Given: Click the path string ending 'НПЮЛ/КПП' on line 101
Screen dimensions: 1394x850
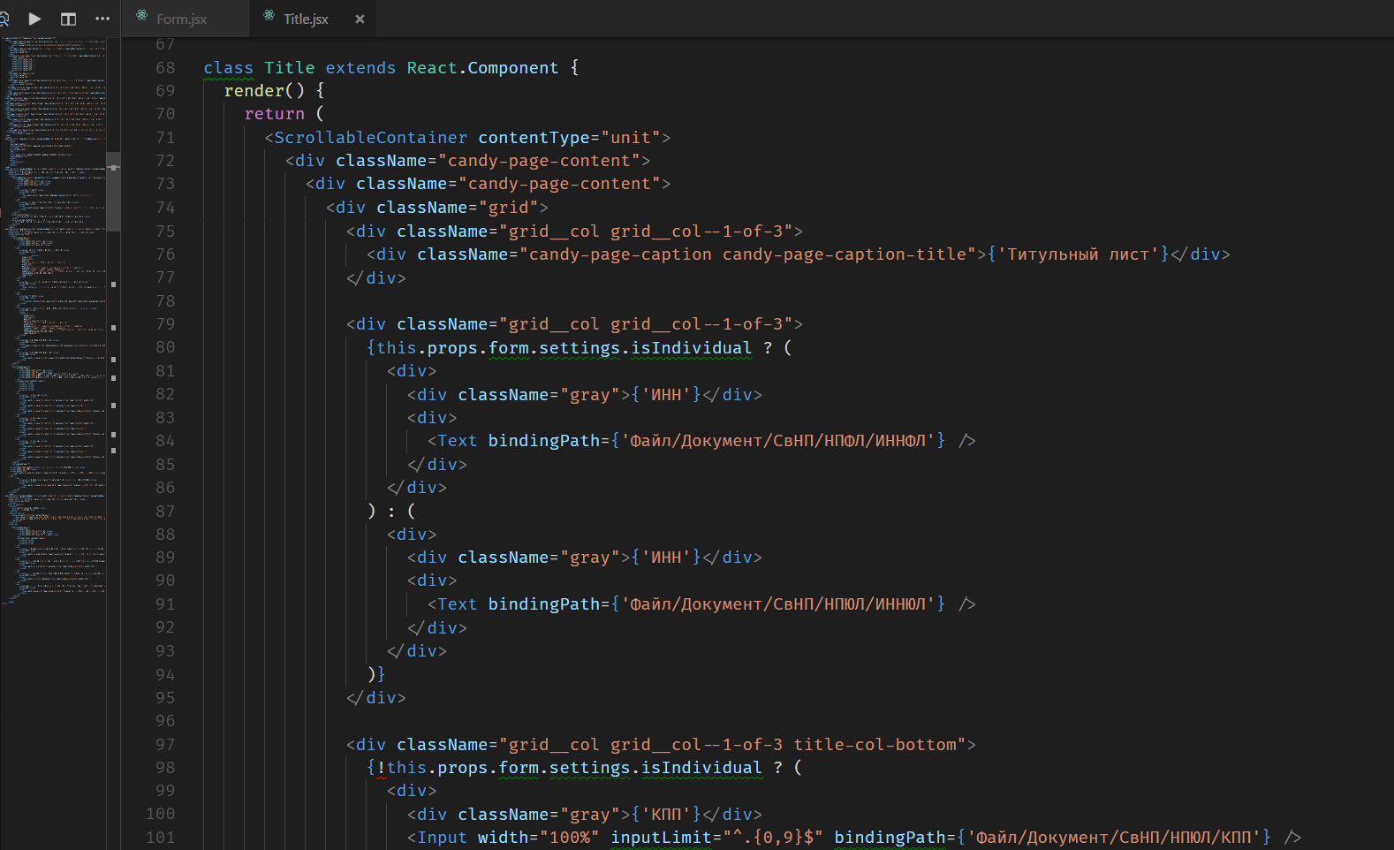Looking at the screenshot, I should coord(1114,838).
